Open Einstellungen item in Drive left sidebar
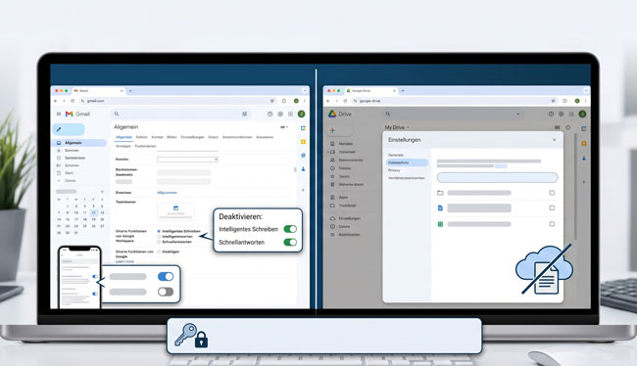Screen dimensions: 637x366 (346, 218)
